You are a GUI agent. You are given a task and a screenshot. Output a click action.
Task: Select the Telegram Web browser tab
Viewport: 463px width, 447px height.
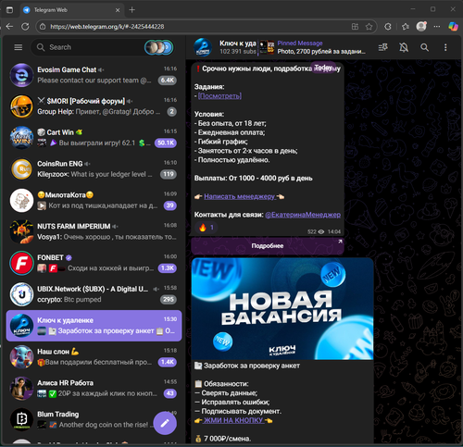click(x=72, y=10)
